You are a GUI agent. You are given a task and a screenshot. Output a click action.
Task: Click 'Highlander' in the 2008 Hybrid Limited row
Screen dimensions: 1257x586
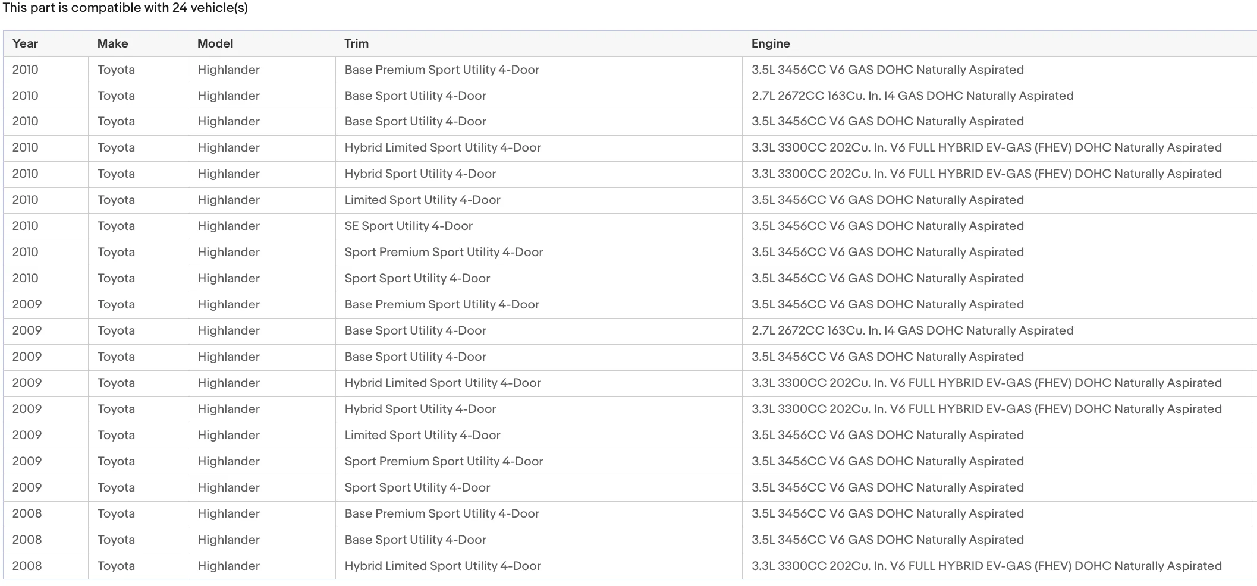pyautogui.click(x=228, y=566)
